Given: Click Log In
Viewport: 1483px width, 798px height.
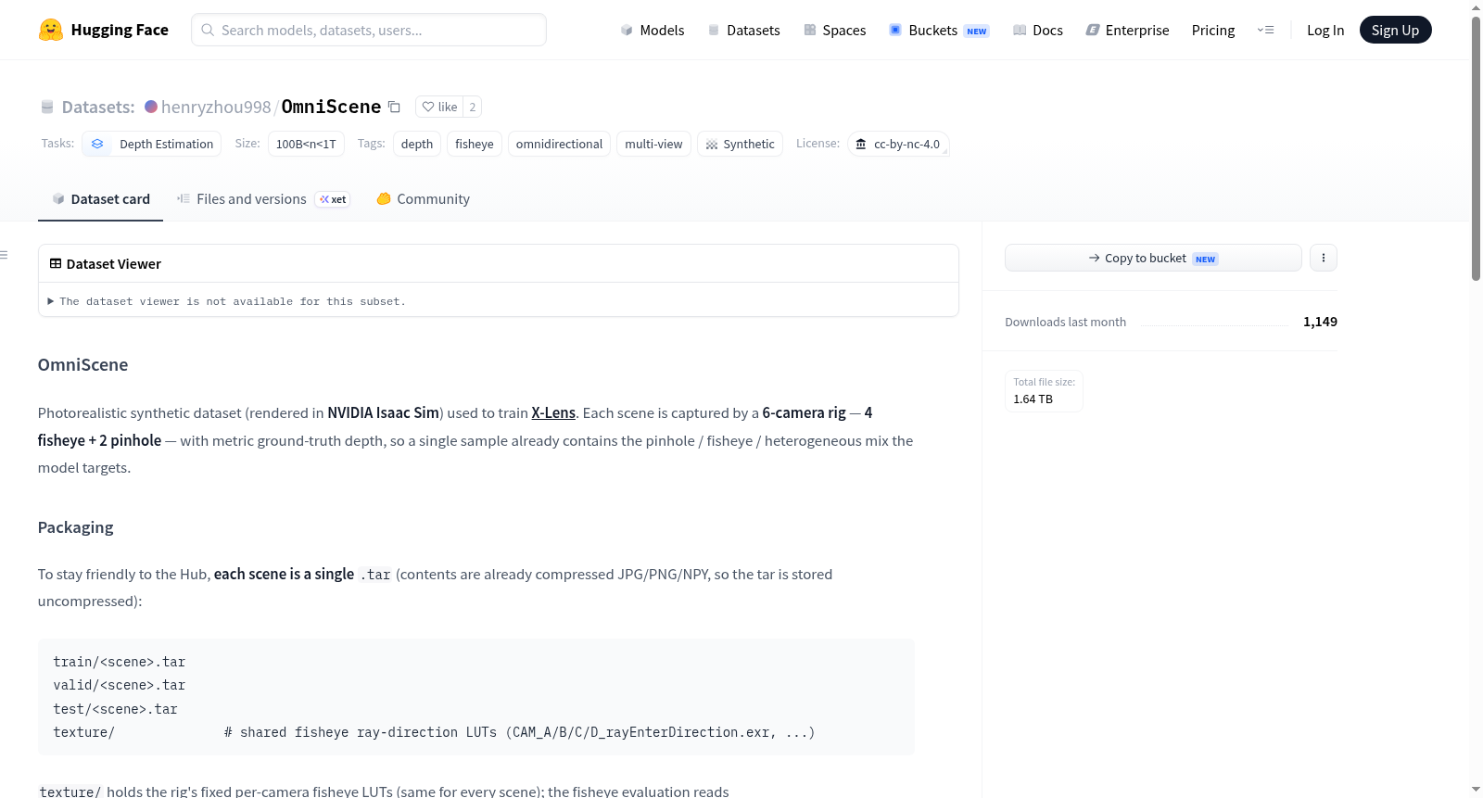Looking at the screenshot, I should coord(1325,30).
